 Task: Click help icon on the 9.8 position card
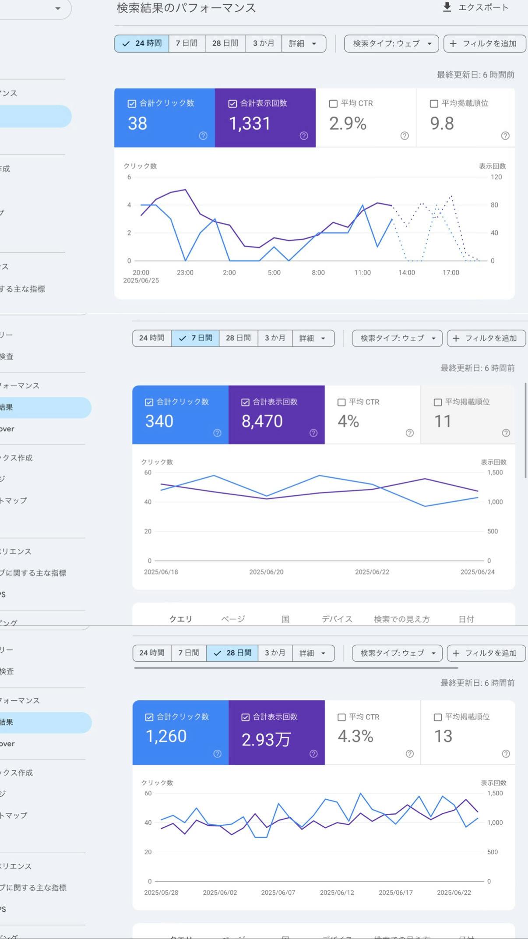point(505,136)
